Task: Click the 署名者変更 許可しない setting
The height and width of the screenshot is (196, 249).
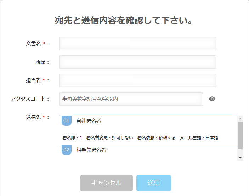Action: click(123, 138)
